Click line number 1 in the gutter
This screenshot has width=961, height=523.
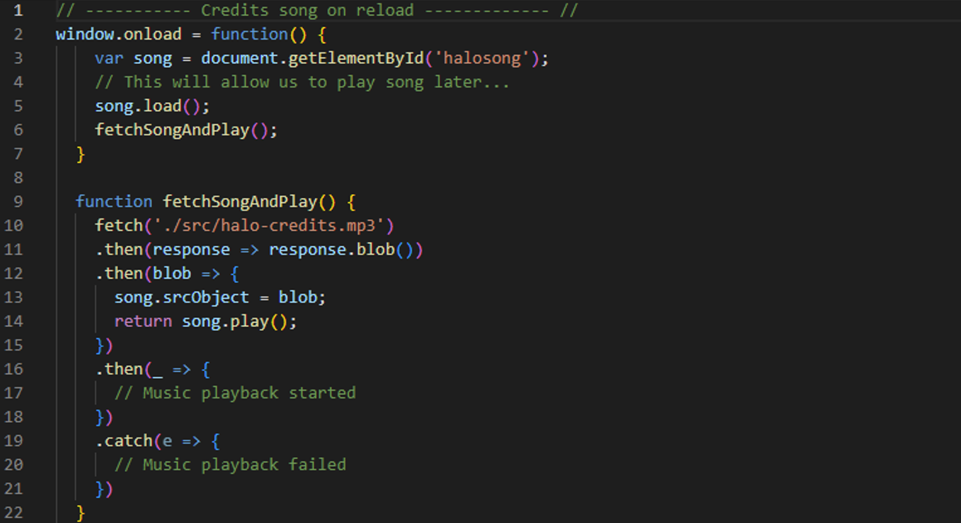pos(18,10)
